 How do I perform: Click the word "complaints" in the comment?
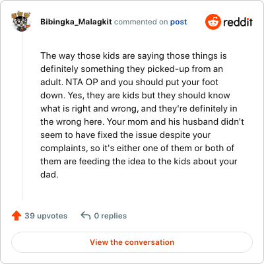click(63, 148)
